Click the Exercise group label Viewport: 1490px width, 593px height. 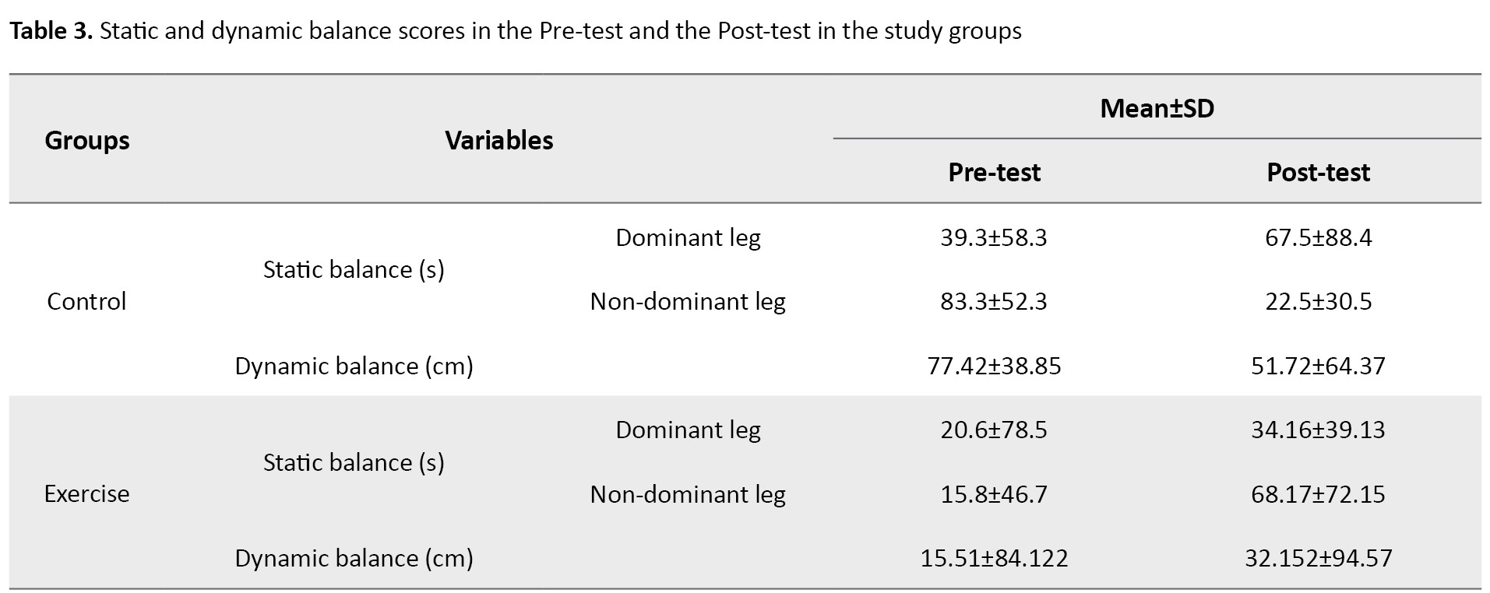tap(86, 493)
